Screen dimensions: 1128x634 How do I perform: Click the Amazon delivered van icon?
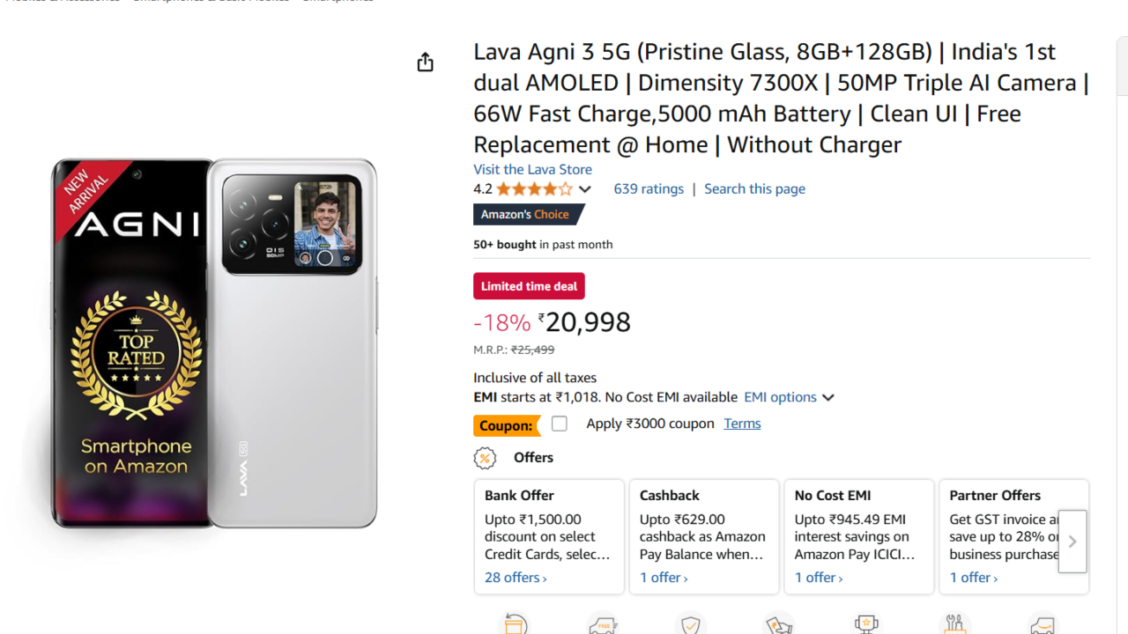[x=1043, y=625]
